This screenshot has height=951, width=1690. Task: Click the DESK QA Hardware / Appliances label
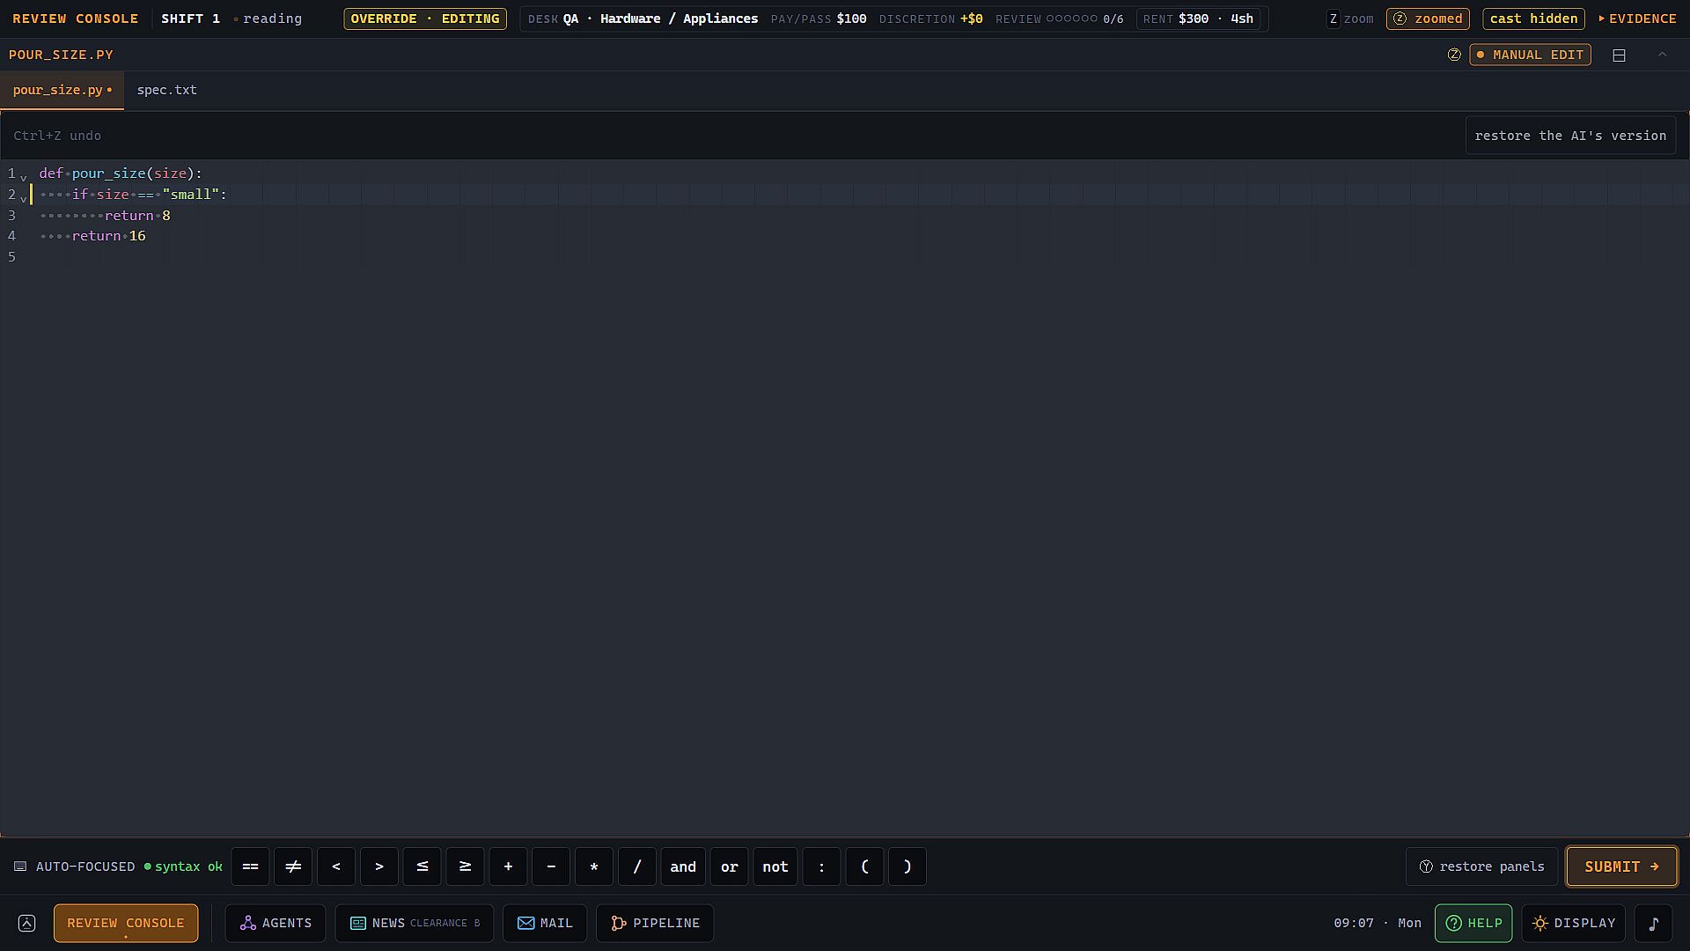point(643,18)
